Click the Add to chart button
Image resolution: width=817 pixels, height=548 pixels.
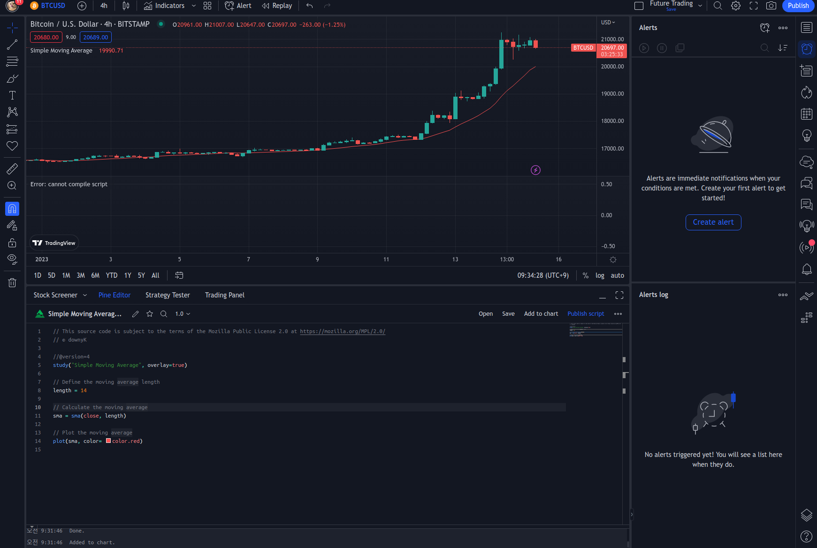[541, 314]
